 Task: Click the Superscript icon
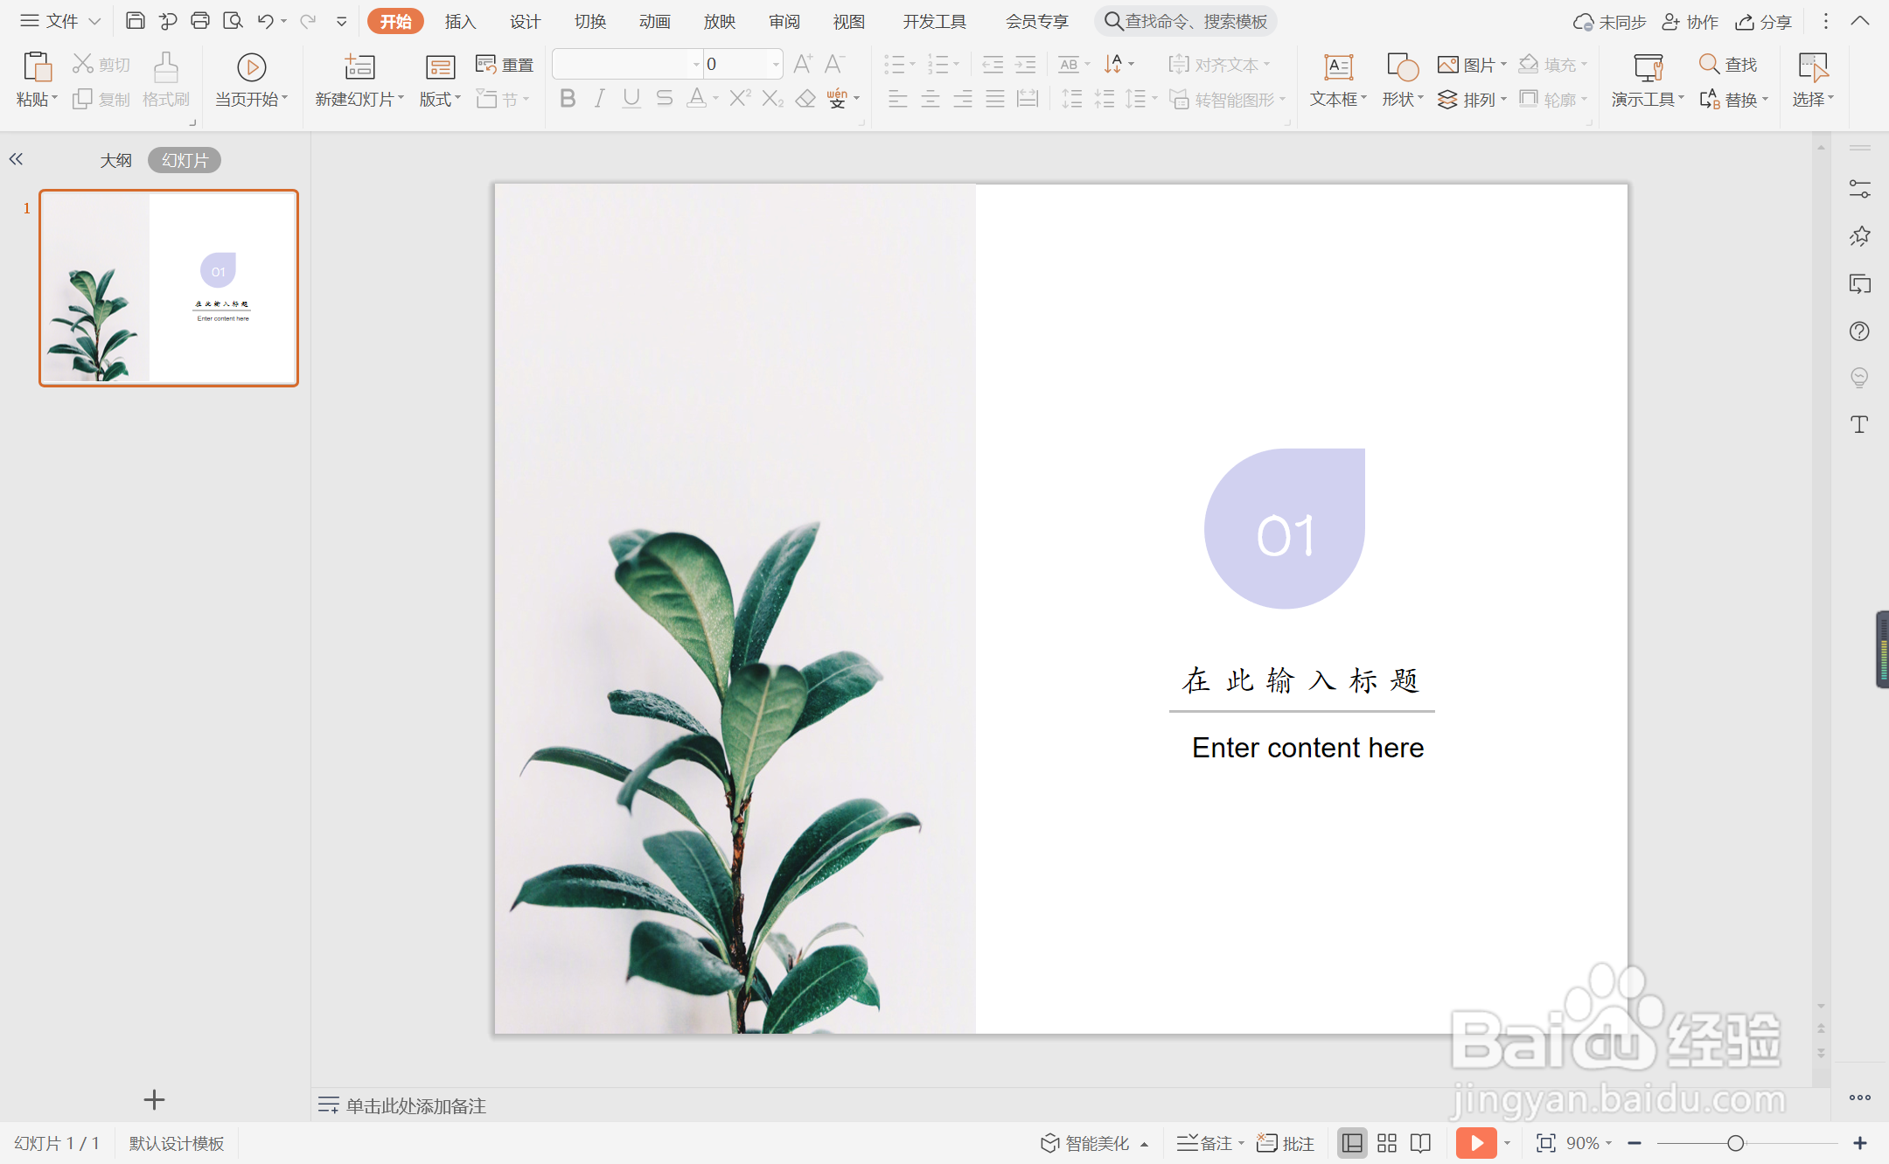pyautogui.click(x=740, y=99)
